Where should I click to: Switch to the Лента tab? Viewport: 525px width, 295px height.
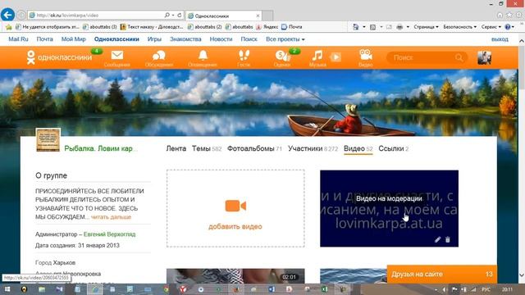click(x=176, y=148)
